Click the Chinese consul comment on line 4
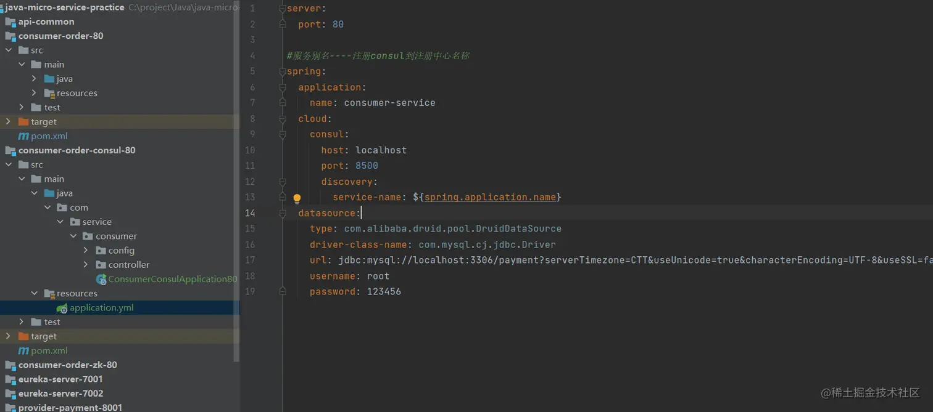933x412 pixels. click(378, 56)
